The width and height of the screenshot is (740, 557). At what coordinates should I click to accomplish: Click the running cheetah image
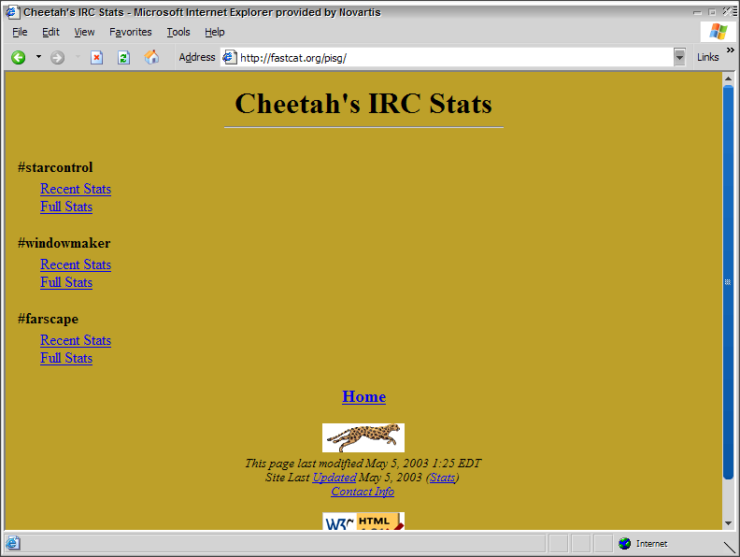[363, 437]
